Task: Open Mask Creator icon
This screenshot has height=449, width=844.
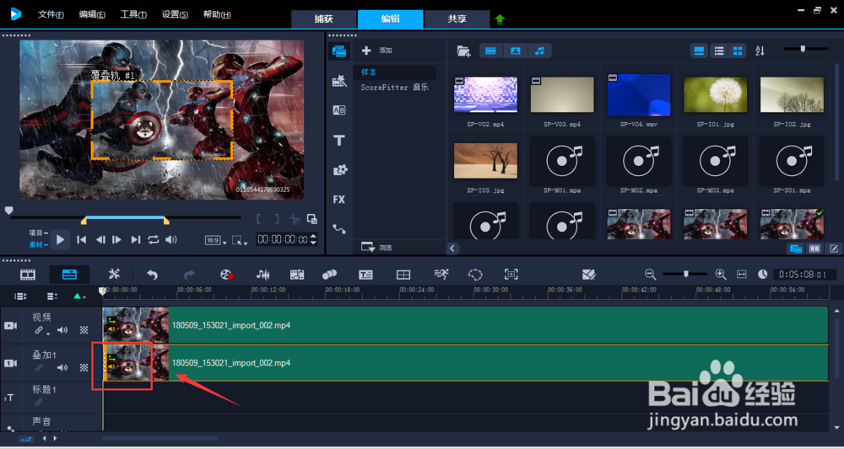Action: coord(475,275)
